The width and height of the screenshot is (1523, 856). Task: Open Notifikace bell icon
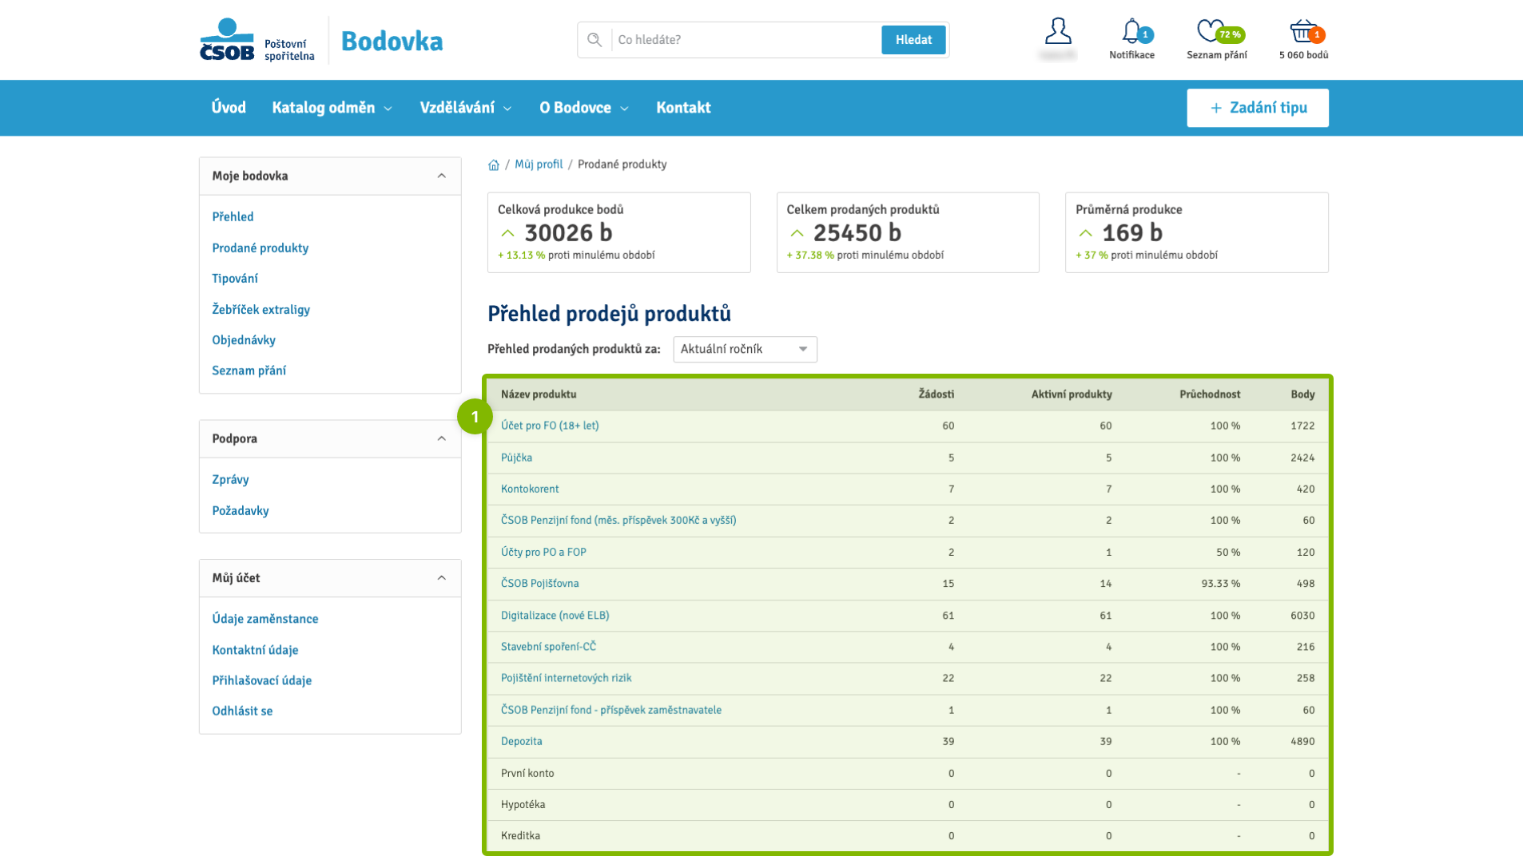[1131, 32]
